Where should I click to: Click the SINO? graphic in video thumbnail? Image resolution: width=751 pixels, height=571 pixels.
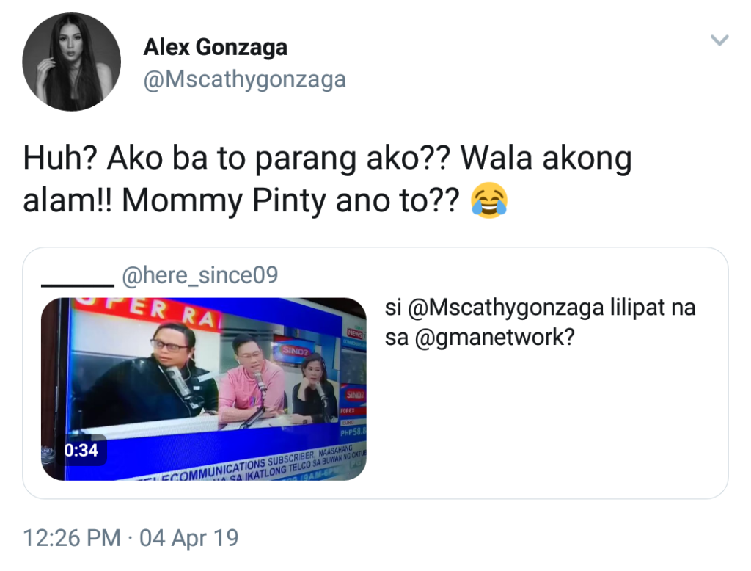(x=293, y=351)
